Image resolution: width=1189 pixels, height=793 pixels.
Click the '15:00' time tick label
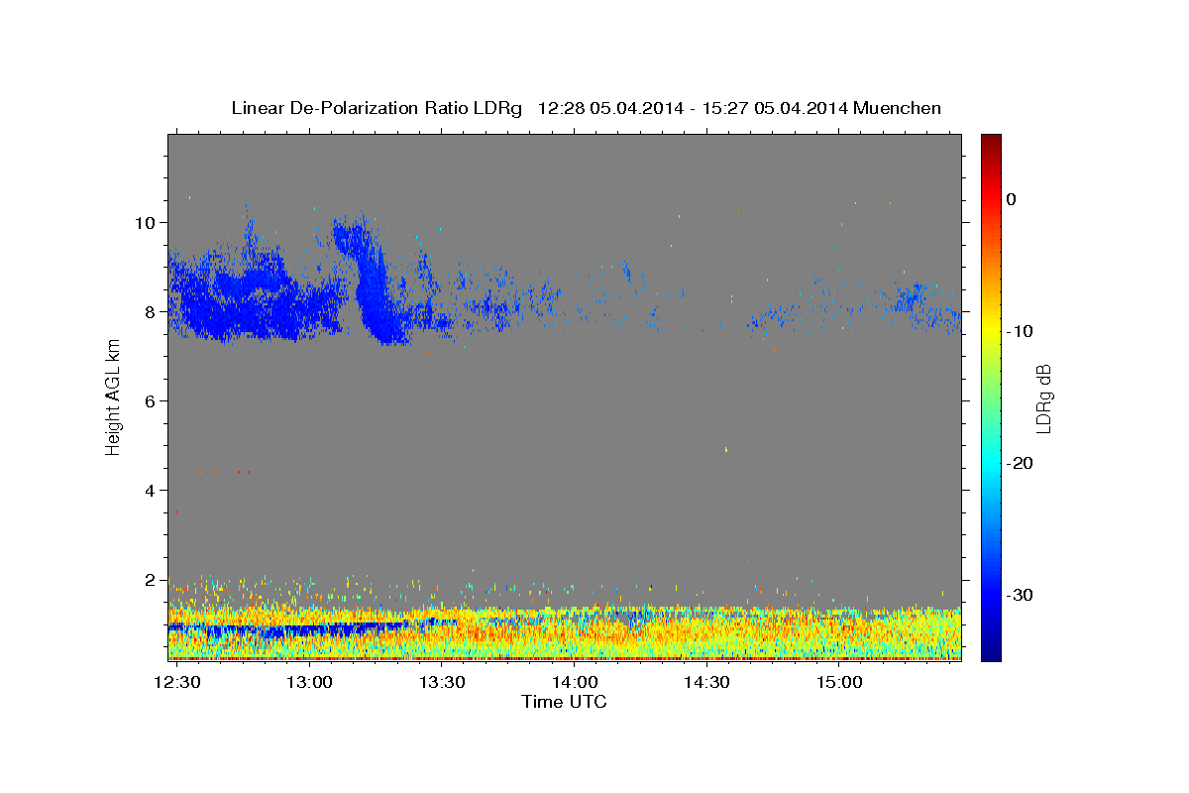839,683
